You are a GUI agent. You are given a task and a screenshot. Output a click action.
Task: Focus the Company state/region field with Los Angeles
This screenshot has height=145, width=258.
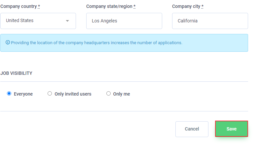[124, 21]
